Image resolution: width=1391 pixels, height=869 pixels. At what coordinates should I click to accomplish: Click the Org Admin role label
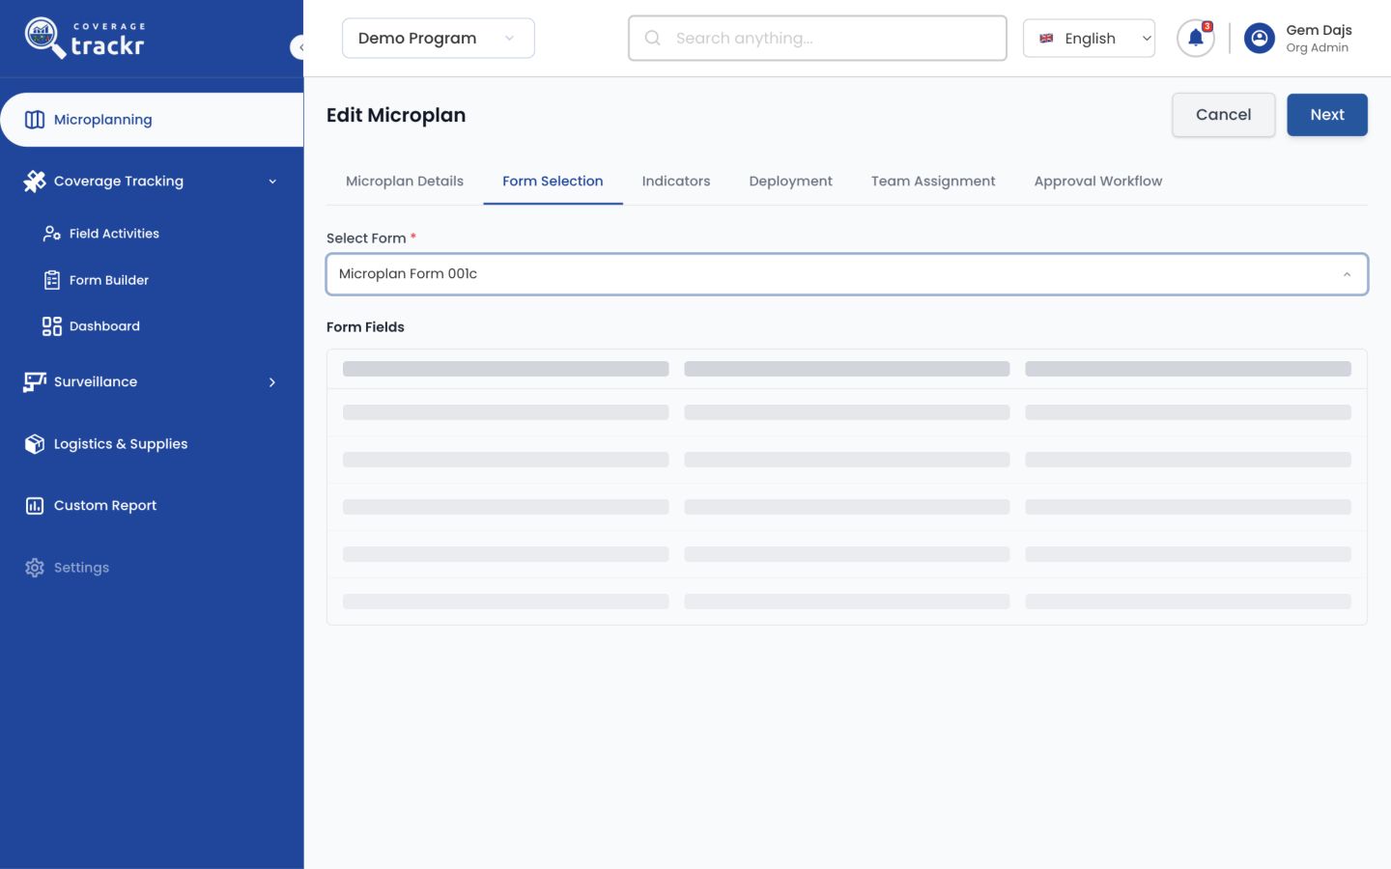tap(1317, 48)
